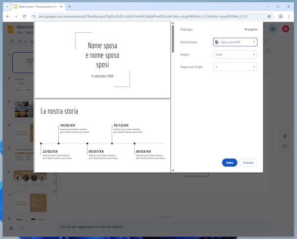Open a new tab with the plus icon

click(x=70, y=7)
